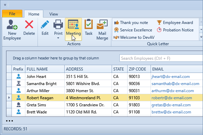Select the John Heart name cell
Viewport: 203px width, 135px height.
pos(45,77)
